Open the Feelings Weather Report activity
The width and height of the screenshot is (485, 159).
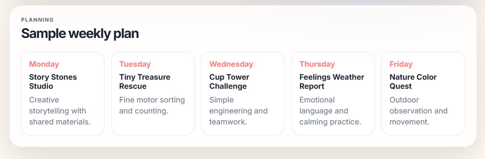click(332, 82)
